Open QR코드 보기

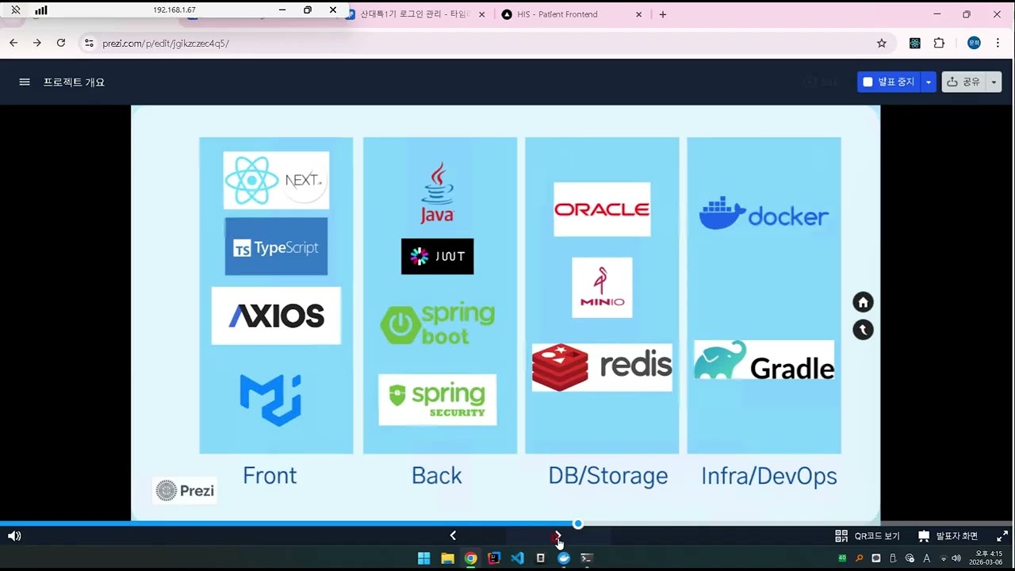click(x=868, y=536)
